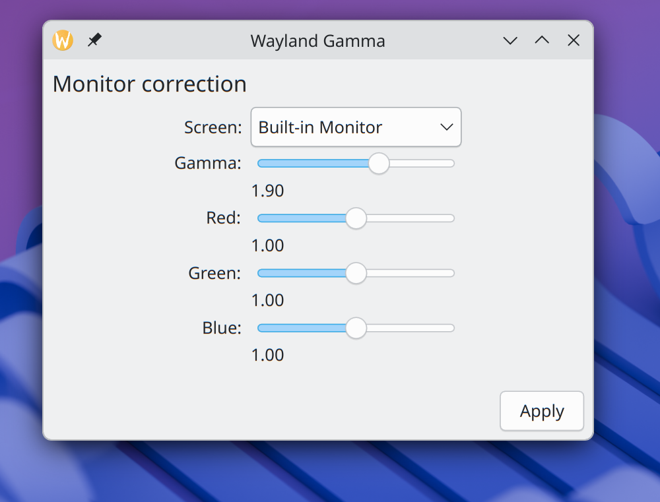Click the Wayland app icon in title bar

(x=63, y=40)
